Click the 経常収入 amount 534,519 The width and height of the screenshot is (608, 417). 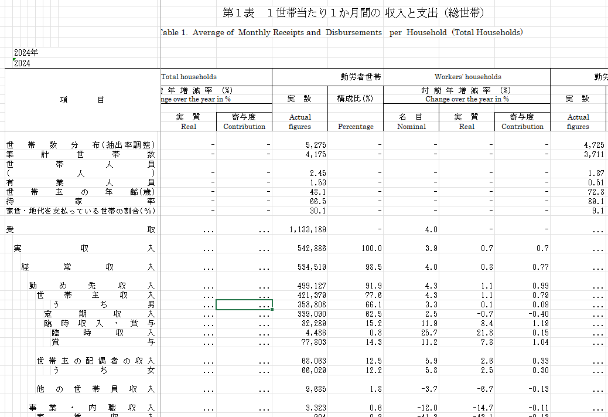point(300,267)
